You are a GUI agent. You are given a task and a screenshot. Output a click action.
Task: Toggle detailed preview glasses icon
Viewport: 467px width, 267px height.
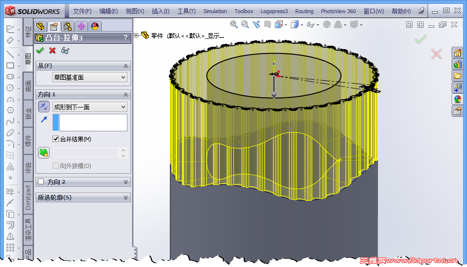pyautogui.click(x=65, y=50)
